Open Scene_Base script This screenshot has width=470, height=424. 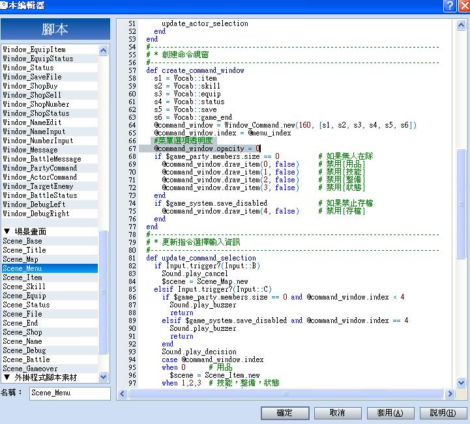(50, 241)
